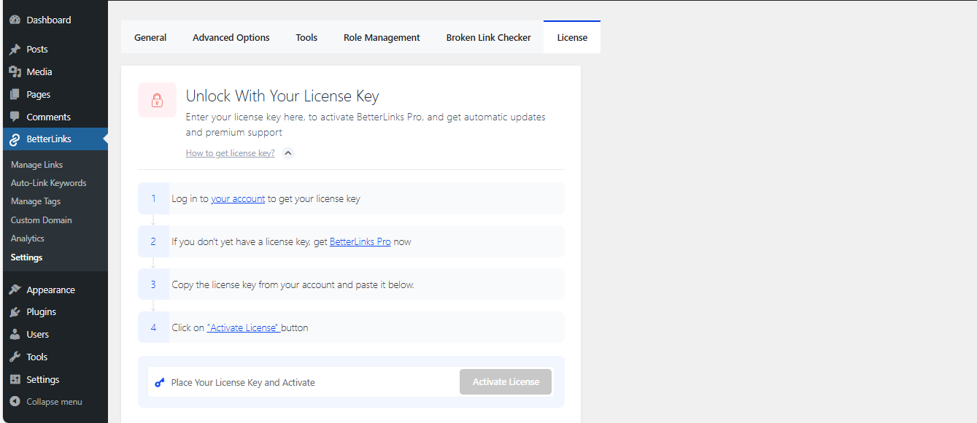Open the Appearance brush icon
Viewport: 977px width, 423px height.
16,290
